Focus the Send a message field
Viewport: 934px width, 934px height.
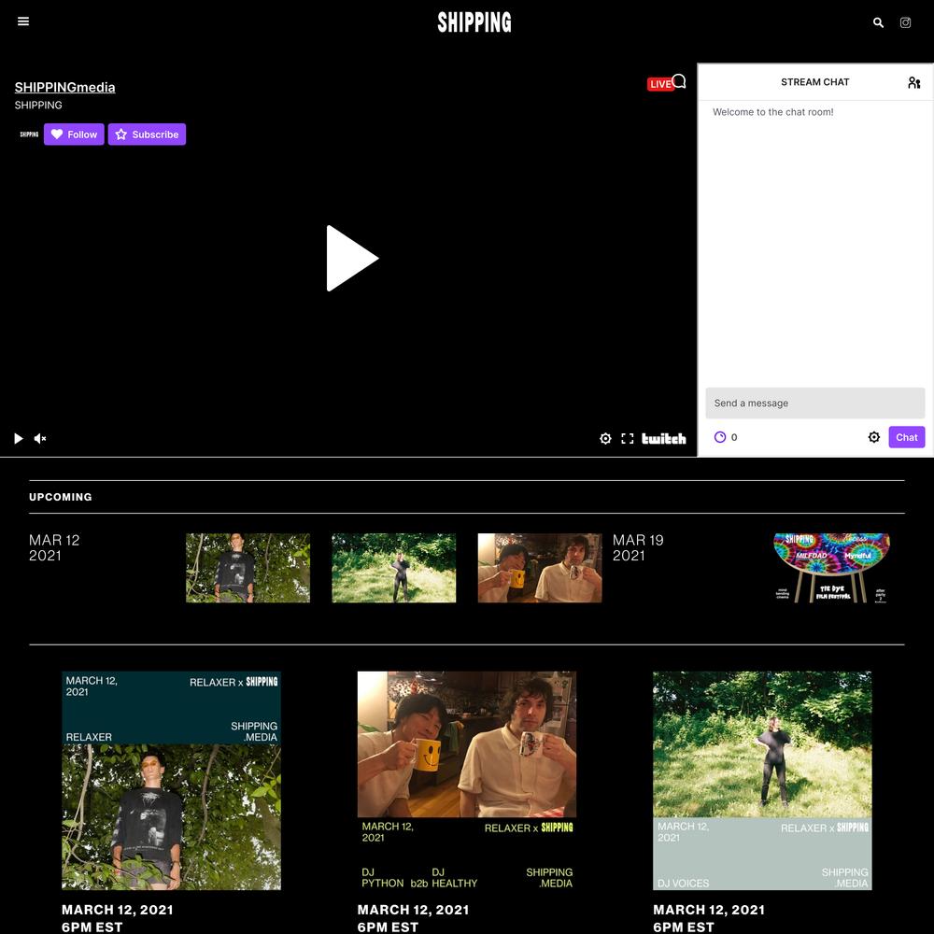pyautogui.click(x=814, y=403)
